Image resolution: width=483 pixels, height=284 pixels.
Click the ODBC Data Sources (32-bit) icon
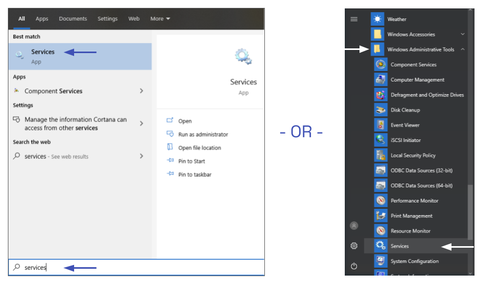point(381,170)
